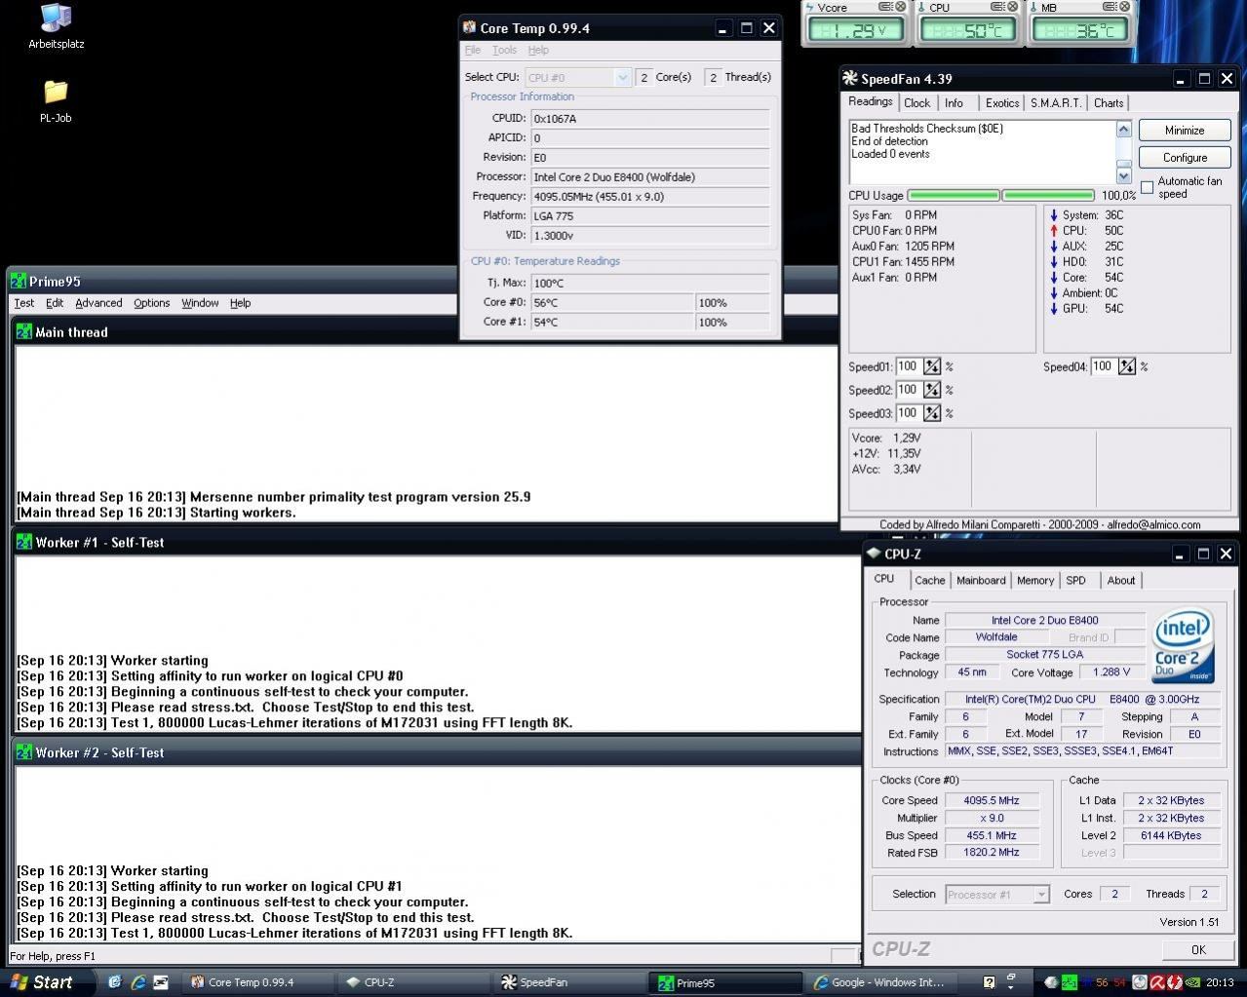Switch to CPU-Z in the taskbar
This screenshot has width=1247, height=997.
click(x=411, y=982)
